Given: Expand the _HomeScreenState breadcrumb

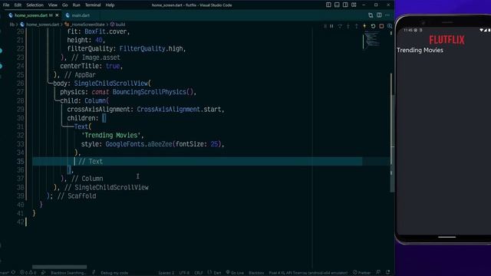Looking at the screenshot, I should (x=85, y=25).
